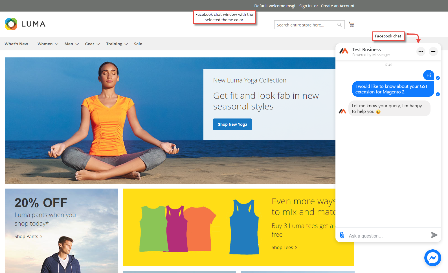Expand the Gear menu arrow
Image resolution: width=448 pixels, height=273 pixels.
[98, 44]
